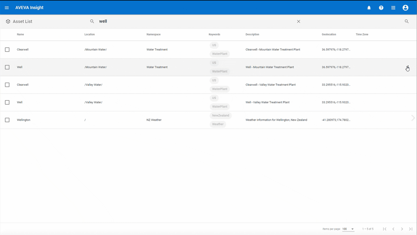Click 'Well - Mountain Water Treatment Plant' description
Image resolution: width=417 pixels, height=235 pixels.
click(270, 67)
